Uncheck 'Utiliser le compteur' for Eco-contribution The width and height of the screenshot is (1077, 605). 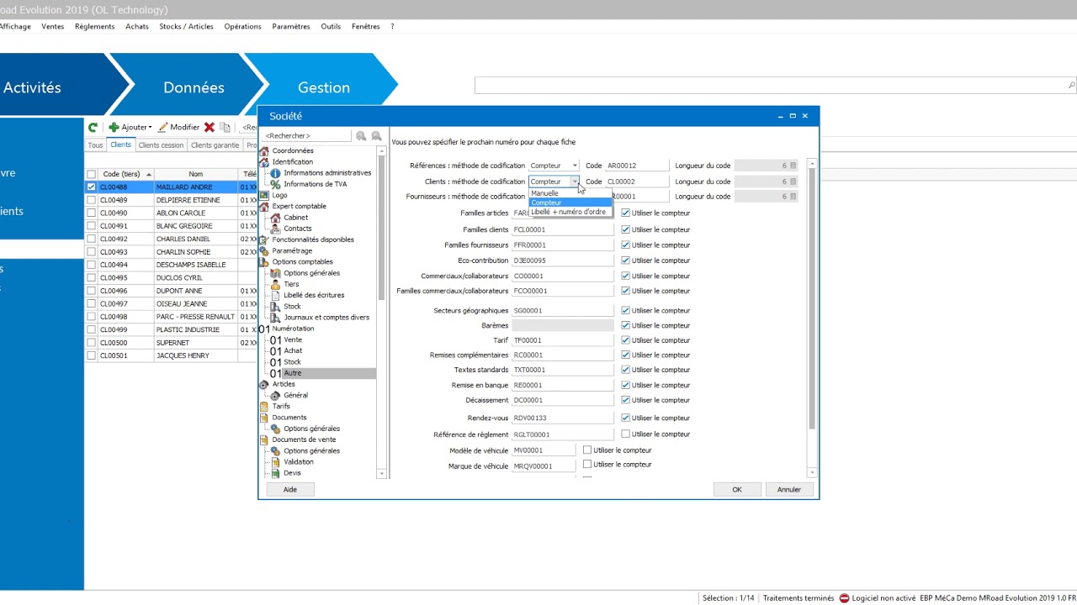[625, 260]
